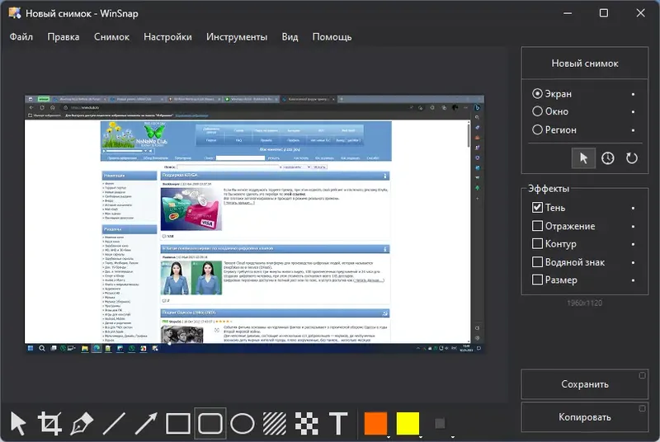This screenshot has width=660, height=442.
Task: Click the repeat capture refresh icon
Action: [631, 158]
